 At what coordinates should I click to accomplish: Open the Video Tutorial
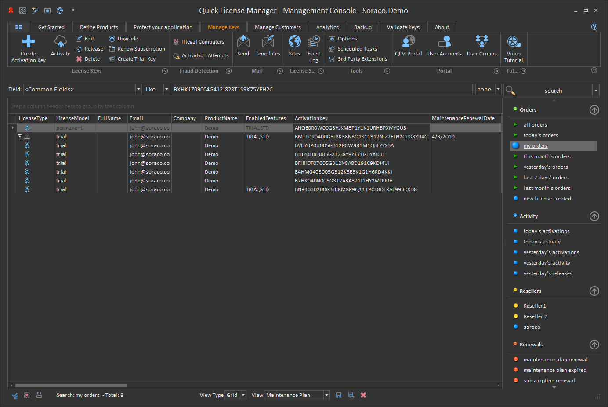coord(514,42)
